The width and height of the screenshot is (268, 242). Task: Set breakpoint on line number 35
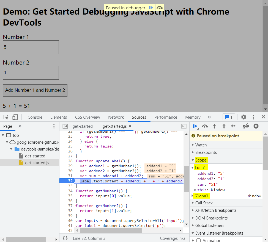(70, 196)
